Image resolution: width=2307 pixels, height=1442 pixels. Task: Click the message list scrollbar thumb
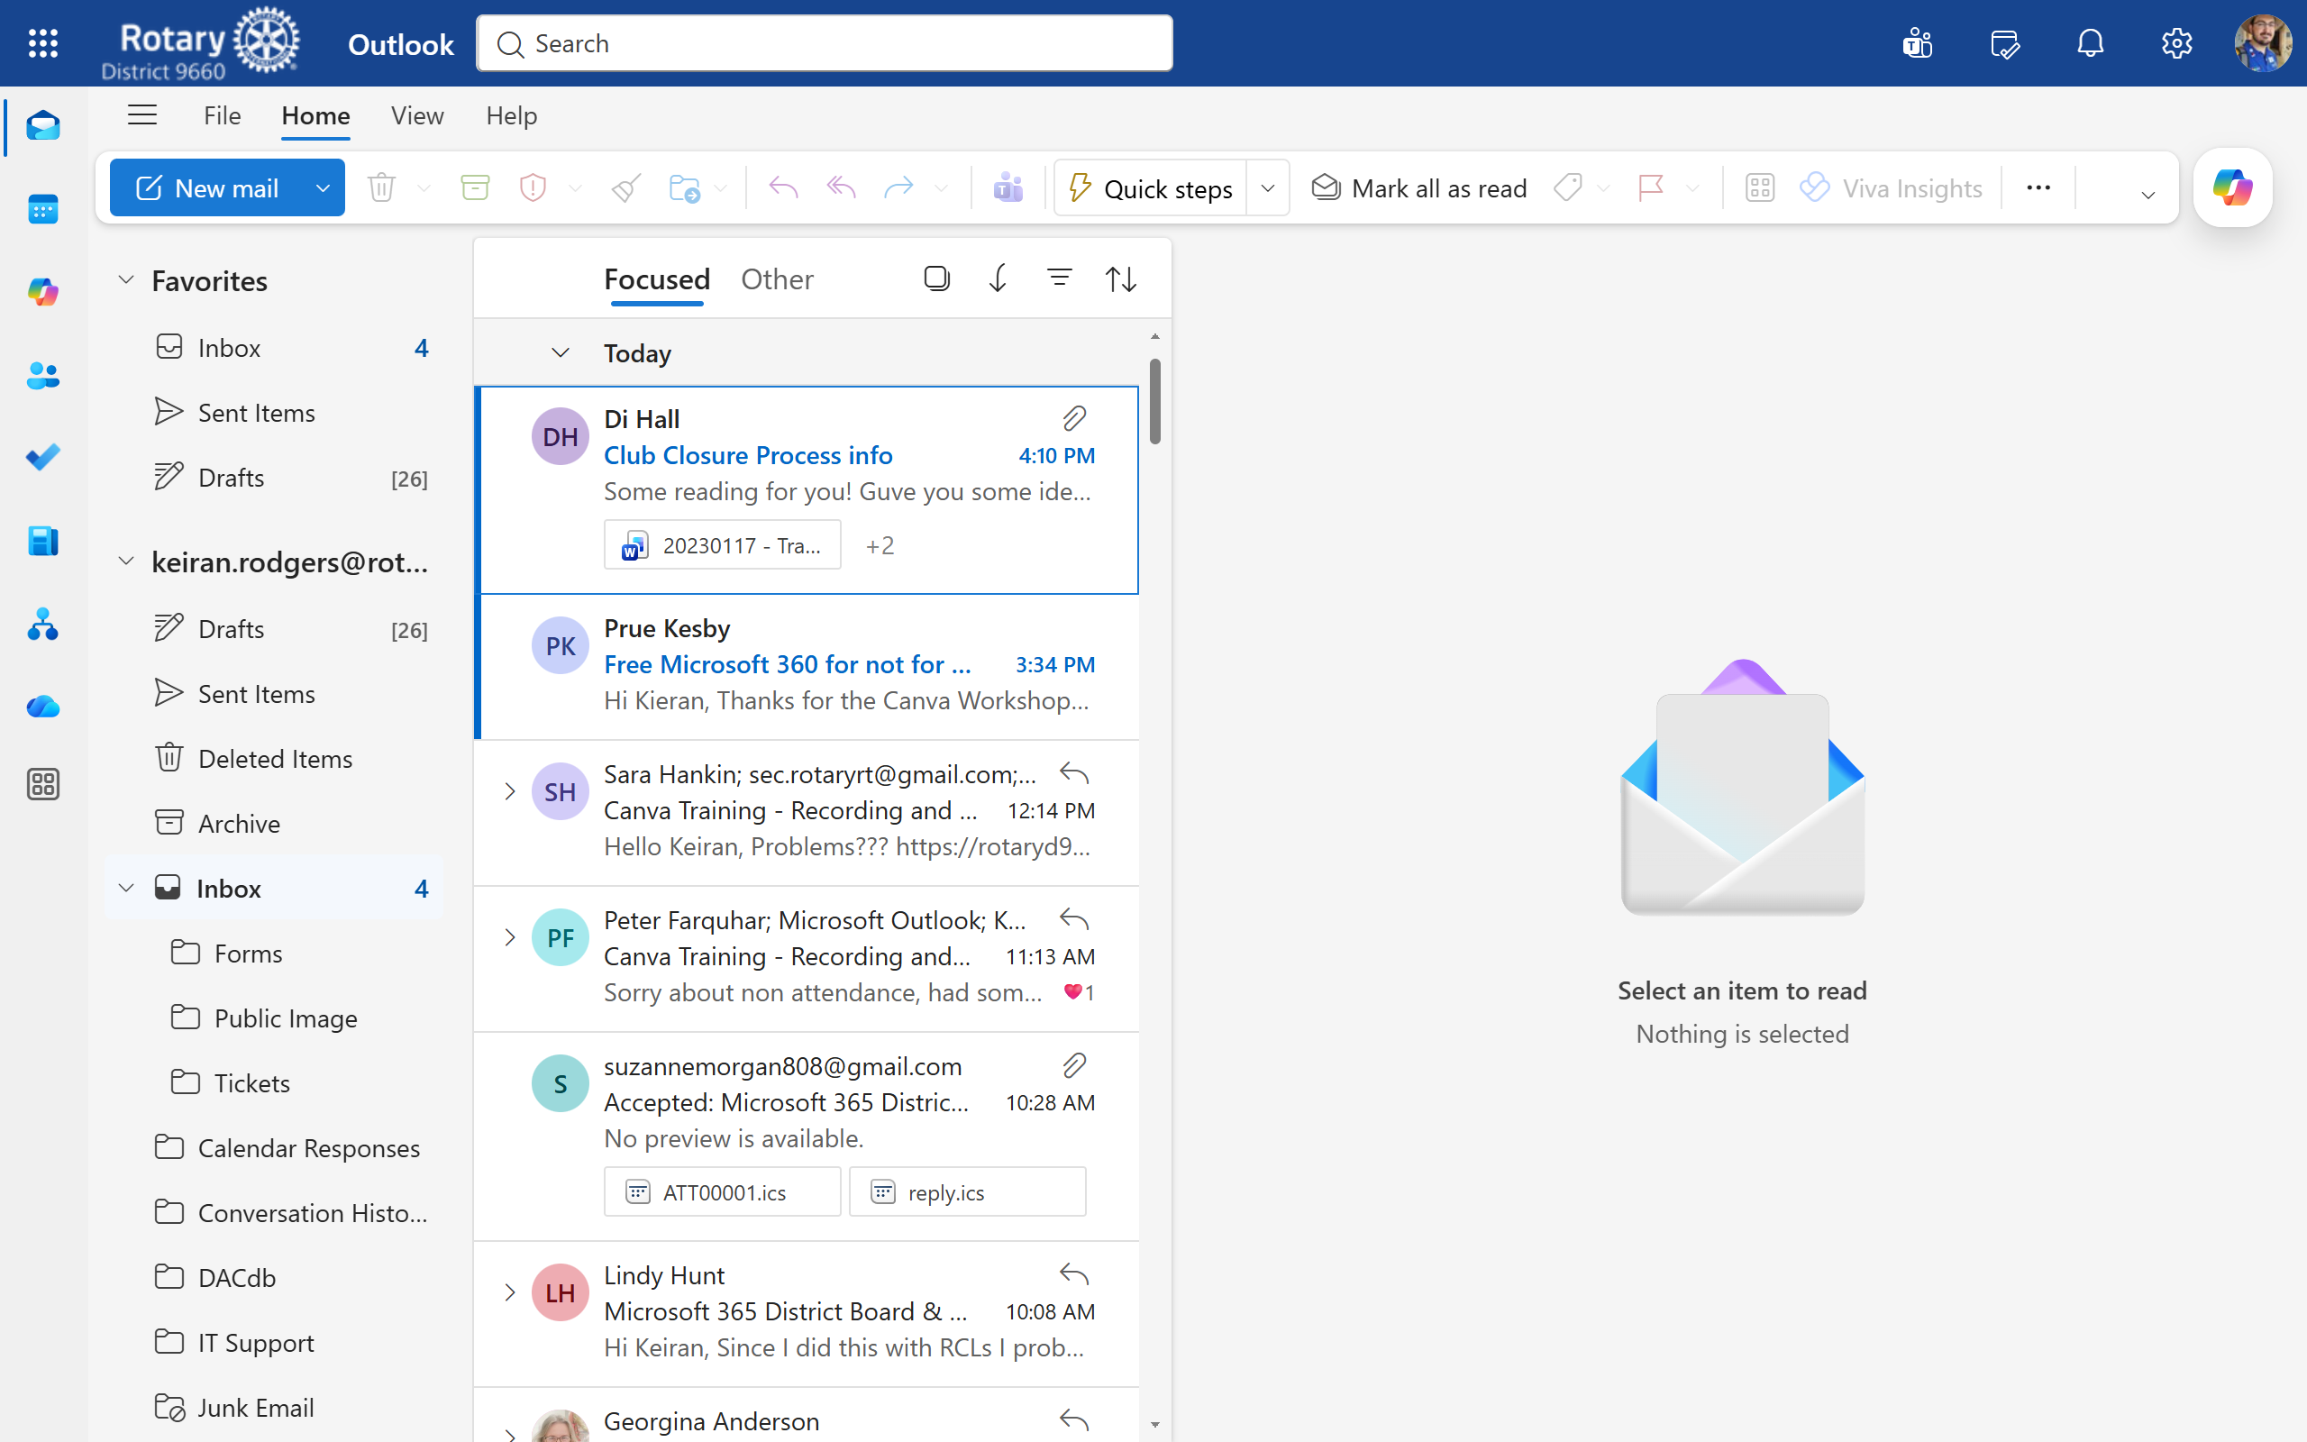point(1154,400)
